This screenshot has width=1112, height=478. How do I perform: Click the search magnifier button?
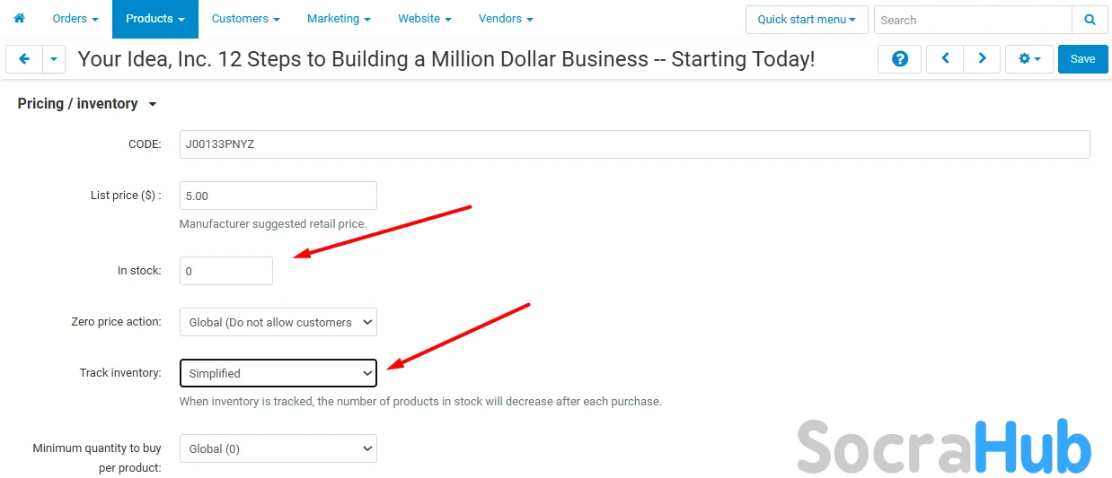click(x=1090, y=20)
